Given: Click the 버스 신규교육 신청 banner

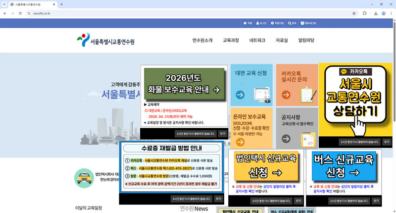Looking at the screenshot, I should tap(344, 166).
